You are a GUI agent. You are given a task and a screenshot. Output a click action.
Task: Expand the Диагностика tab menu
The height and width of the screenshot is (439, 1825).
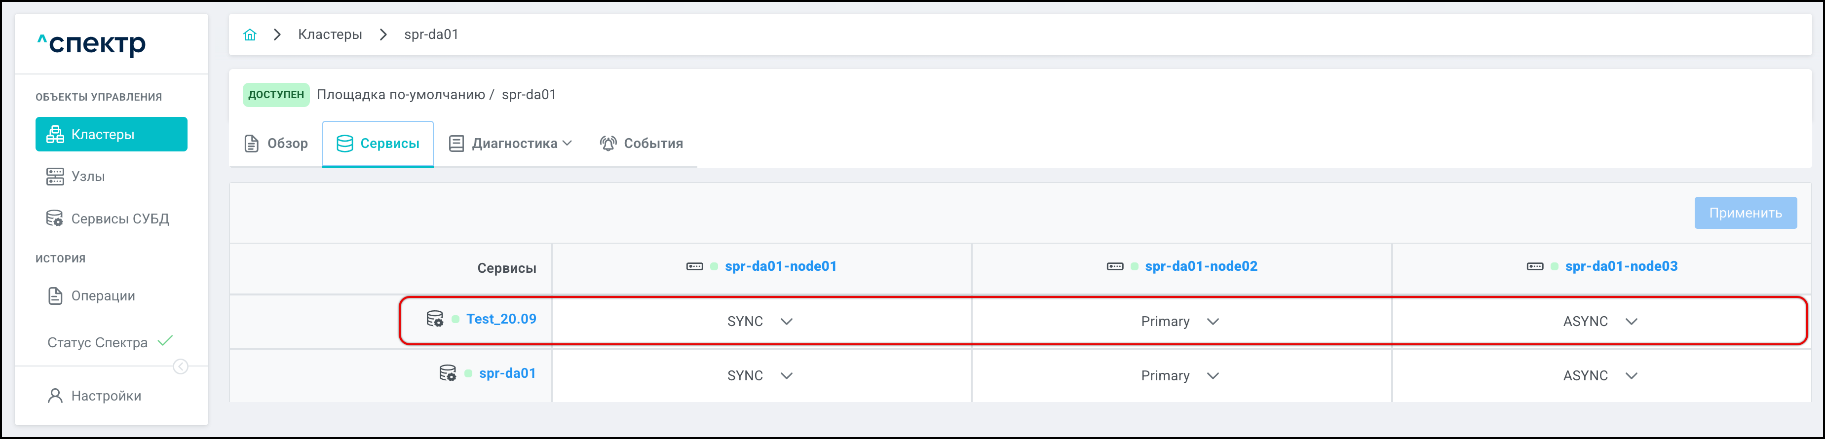(511, 144)
